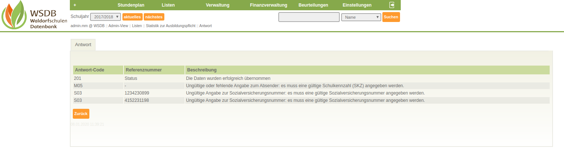The width and height of the screenshot is (564, 159).
Task: Select the Antwort tab
Action: [83, 45]
